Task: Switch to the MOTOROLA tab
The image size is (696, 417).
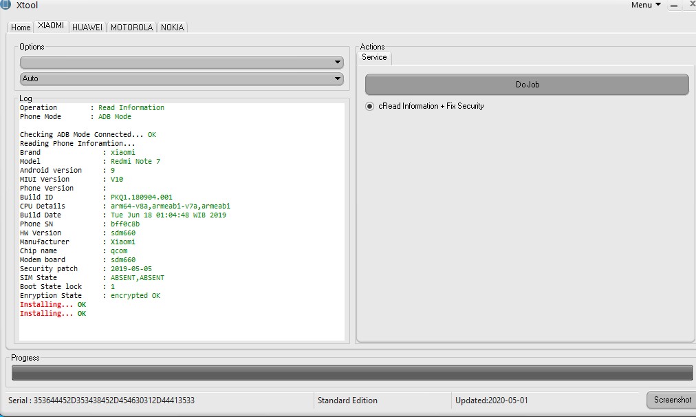Action: click(132, 27)
